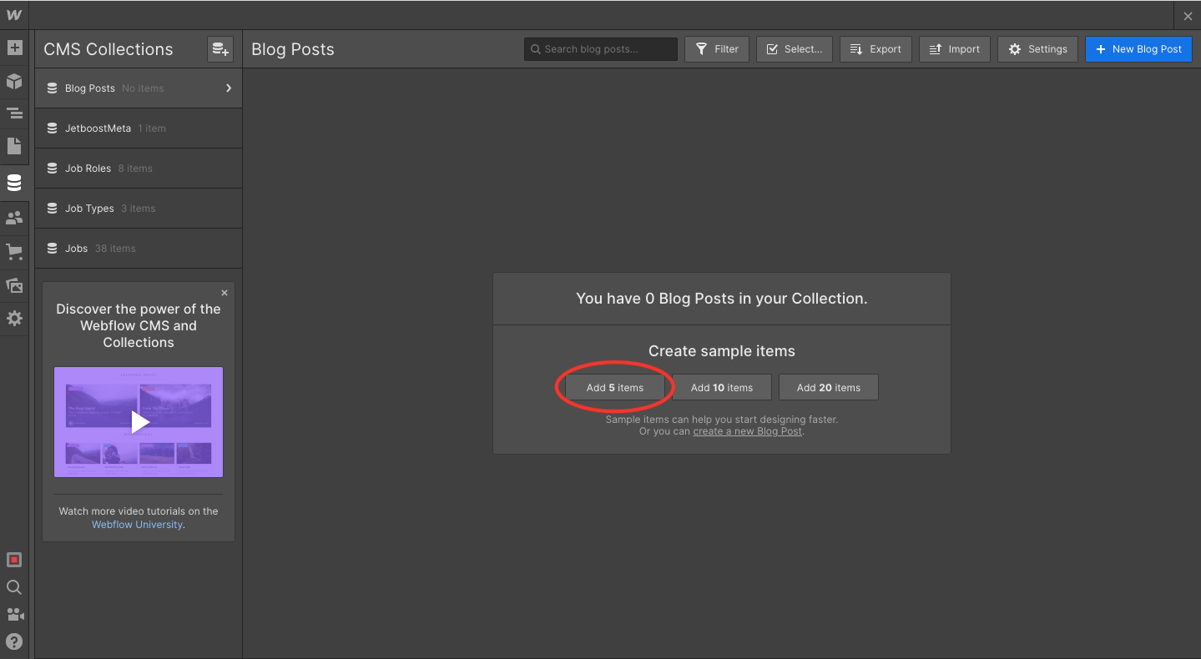Select the Jobs collection
1201x659 pixels.
(x=138, y=248)
